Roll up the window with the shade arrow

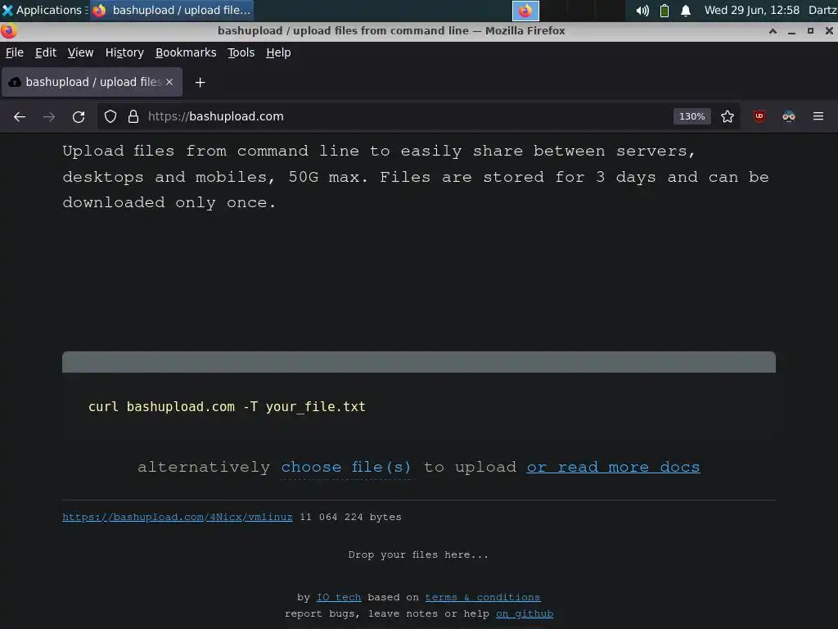773,31
